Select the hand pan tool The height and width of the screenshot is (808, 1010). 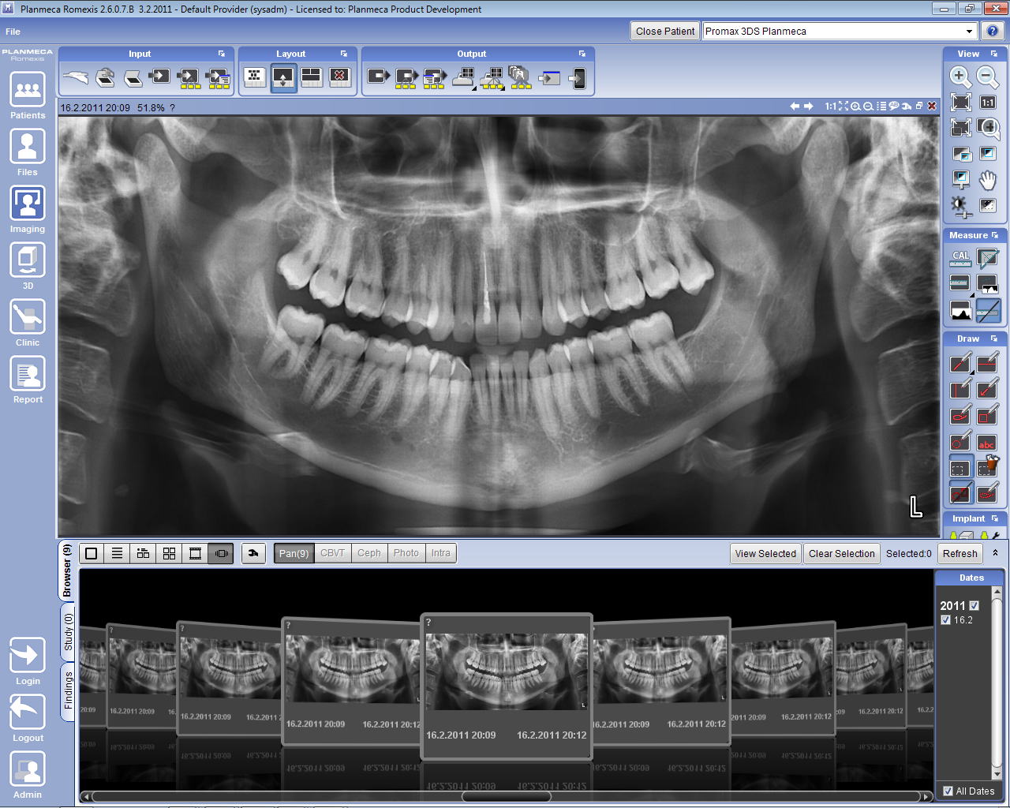point(988,180)
